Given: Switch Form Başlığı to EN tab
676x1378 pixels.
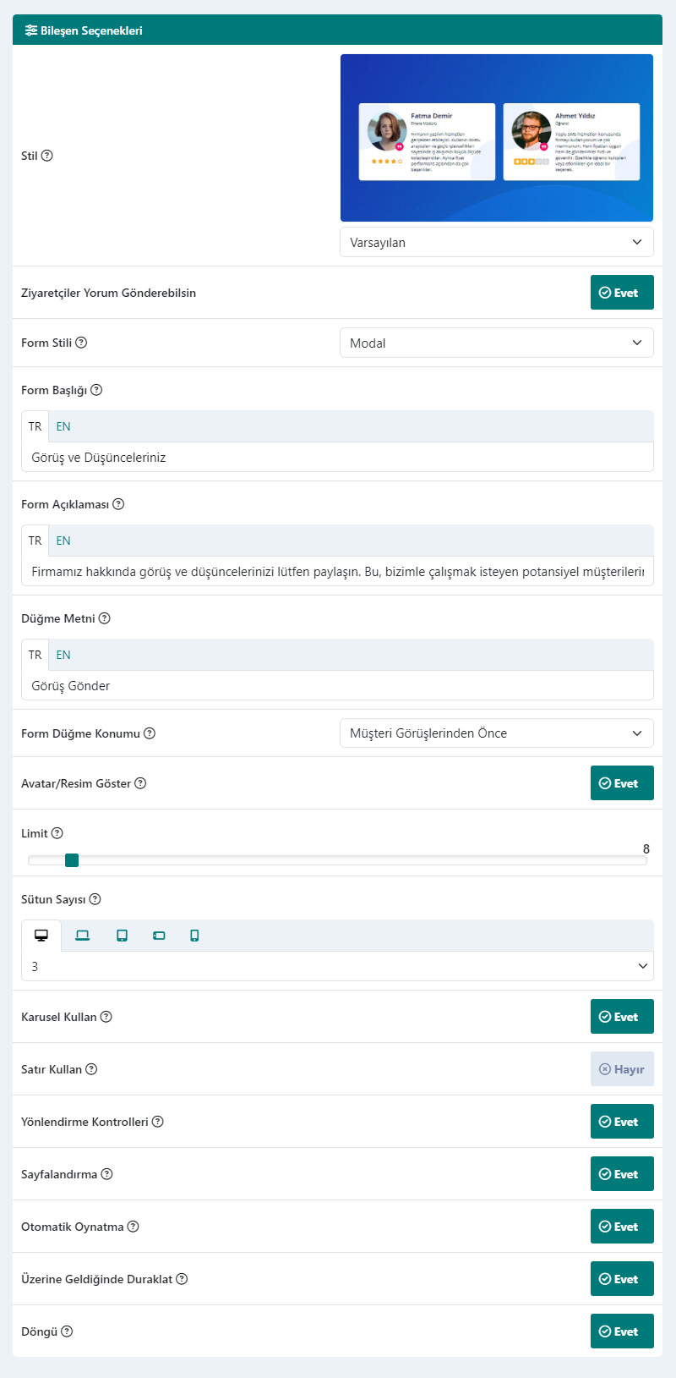Looking at the screenshot, I should click(x=63, y=426).
